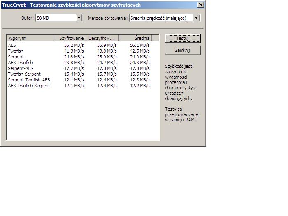Viewport: 288px width, 216px height.
Task: Click the 24.3 MB/s mean value
Action: point(140,63)
